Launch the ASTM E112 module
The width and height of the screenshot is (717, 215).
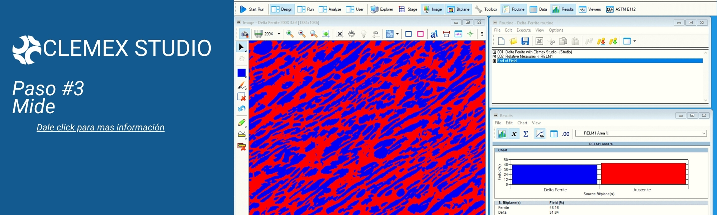tap(621, 9)
